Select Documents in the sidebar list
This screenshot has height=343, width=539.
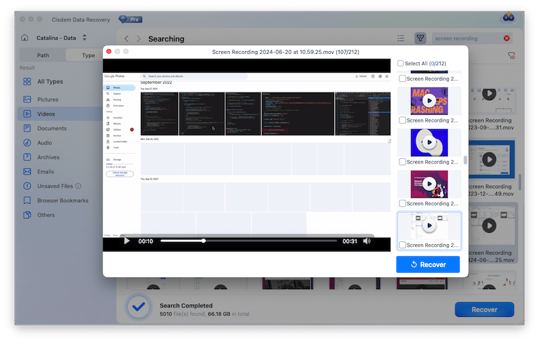[52, 128]
